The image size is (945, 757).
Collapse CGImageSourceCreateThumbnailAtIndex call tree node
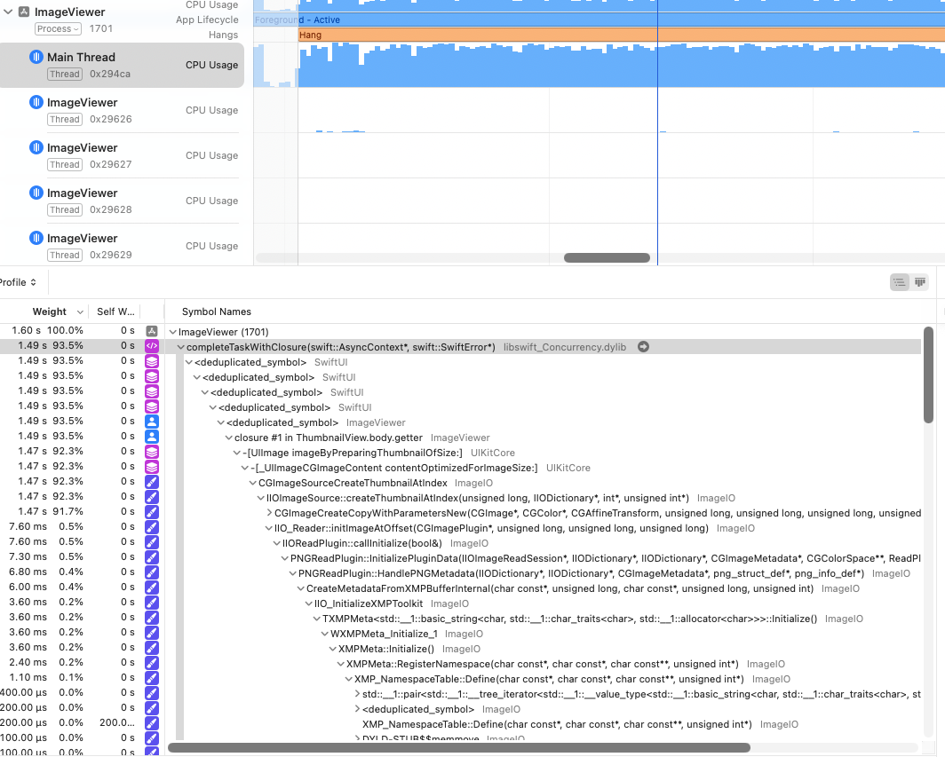[x=253, y=483]
